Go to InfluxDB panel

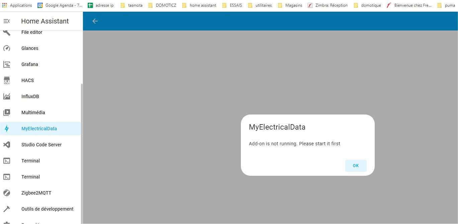click(40, 96)
